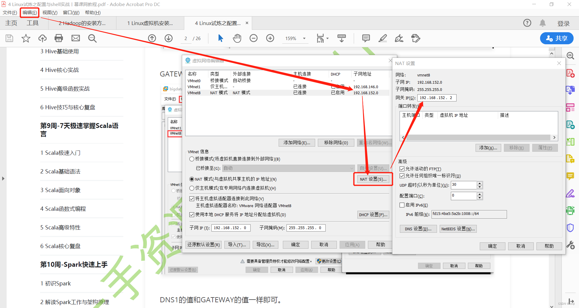Screen dimensions: 579x308
Task: Select the 仅主机模式 radio button
Action: pos(192,188)
